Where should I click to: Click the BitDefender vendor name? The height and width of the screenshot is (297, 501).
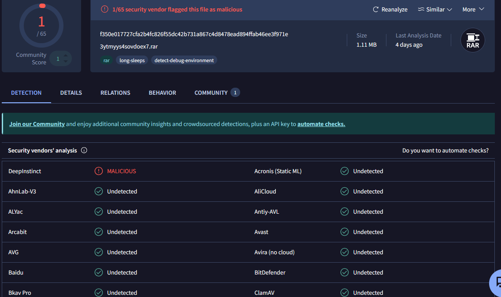click(270, 272)
